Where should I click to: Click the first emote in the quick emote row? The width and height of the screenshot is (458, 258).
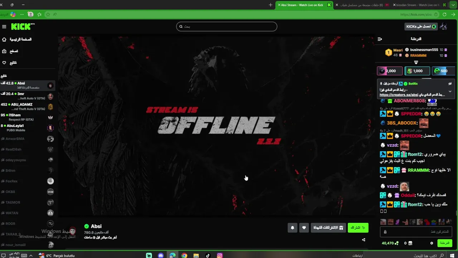383,222
